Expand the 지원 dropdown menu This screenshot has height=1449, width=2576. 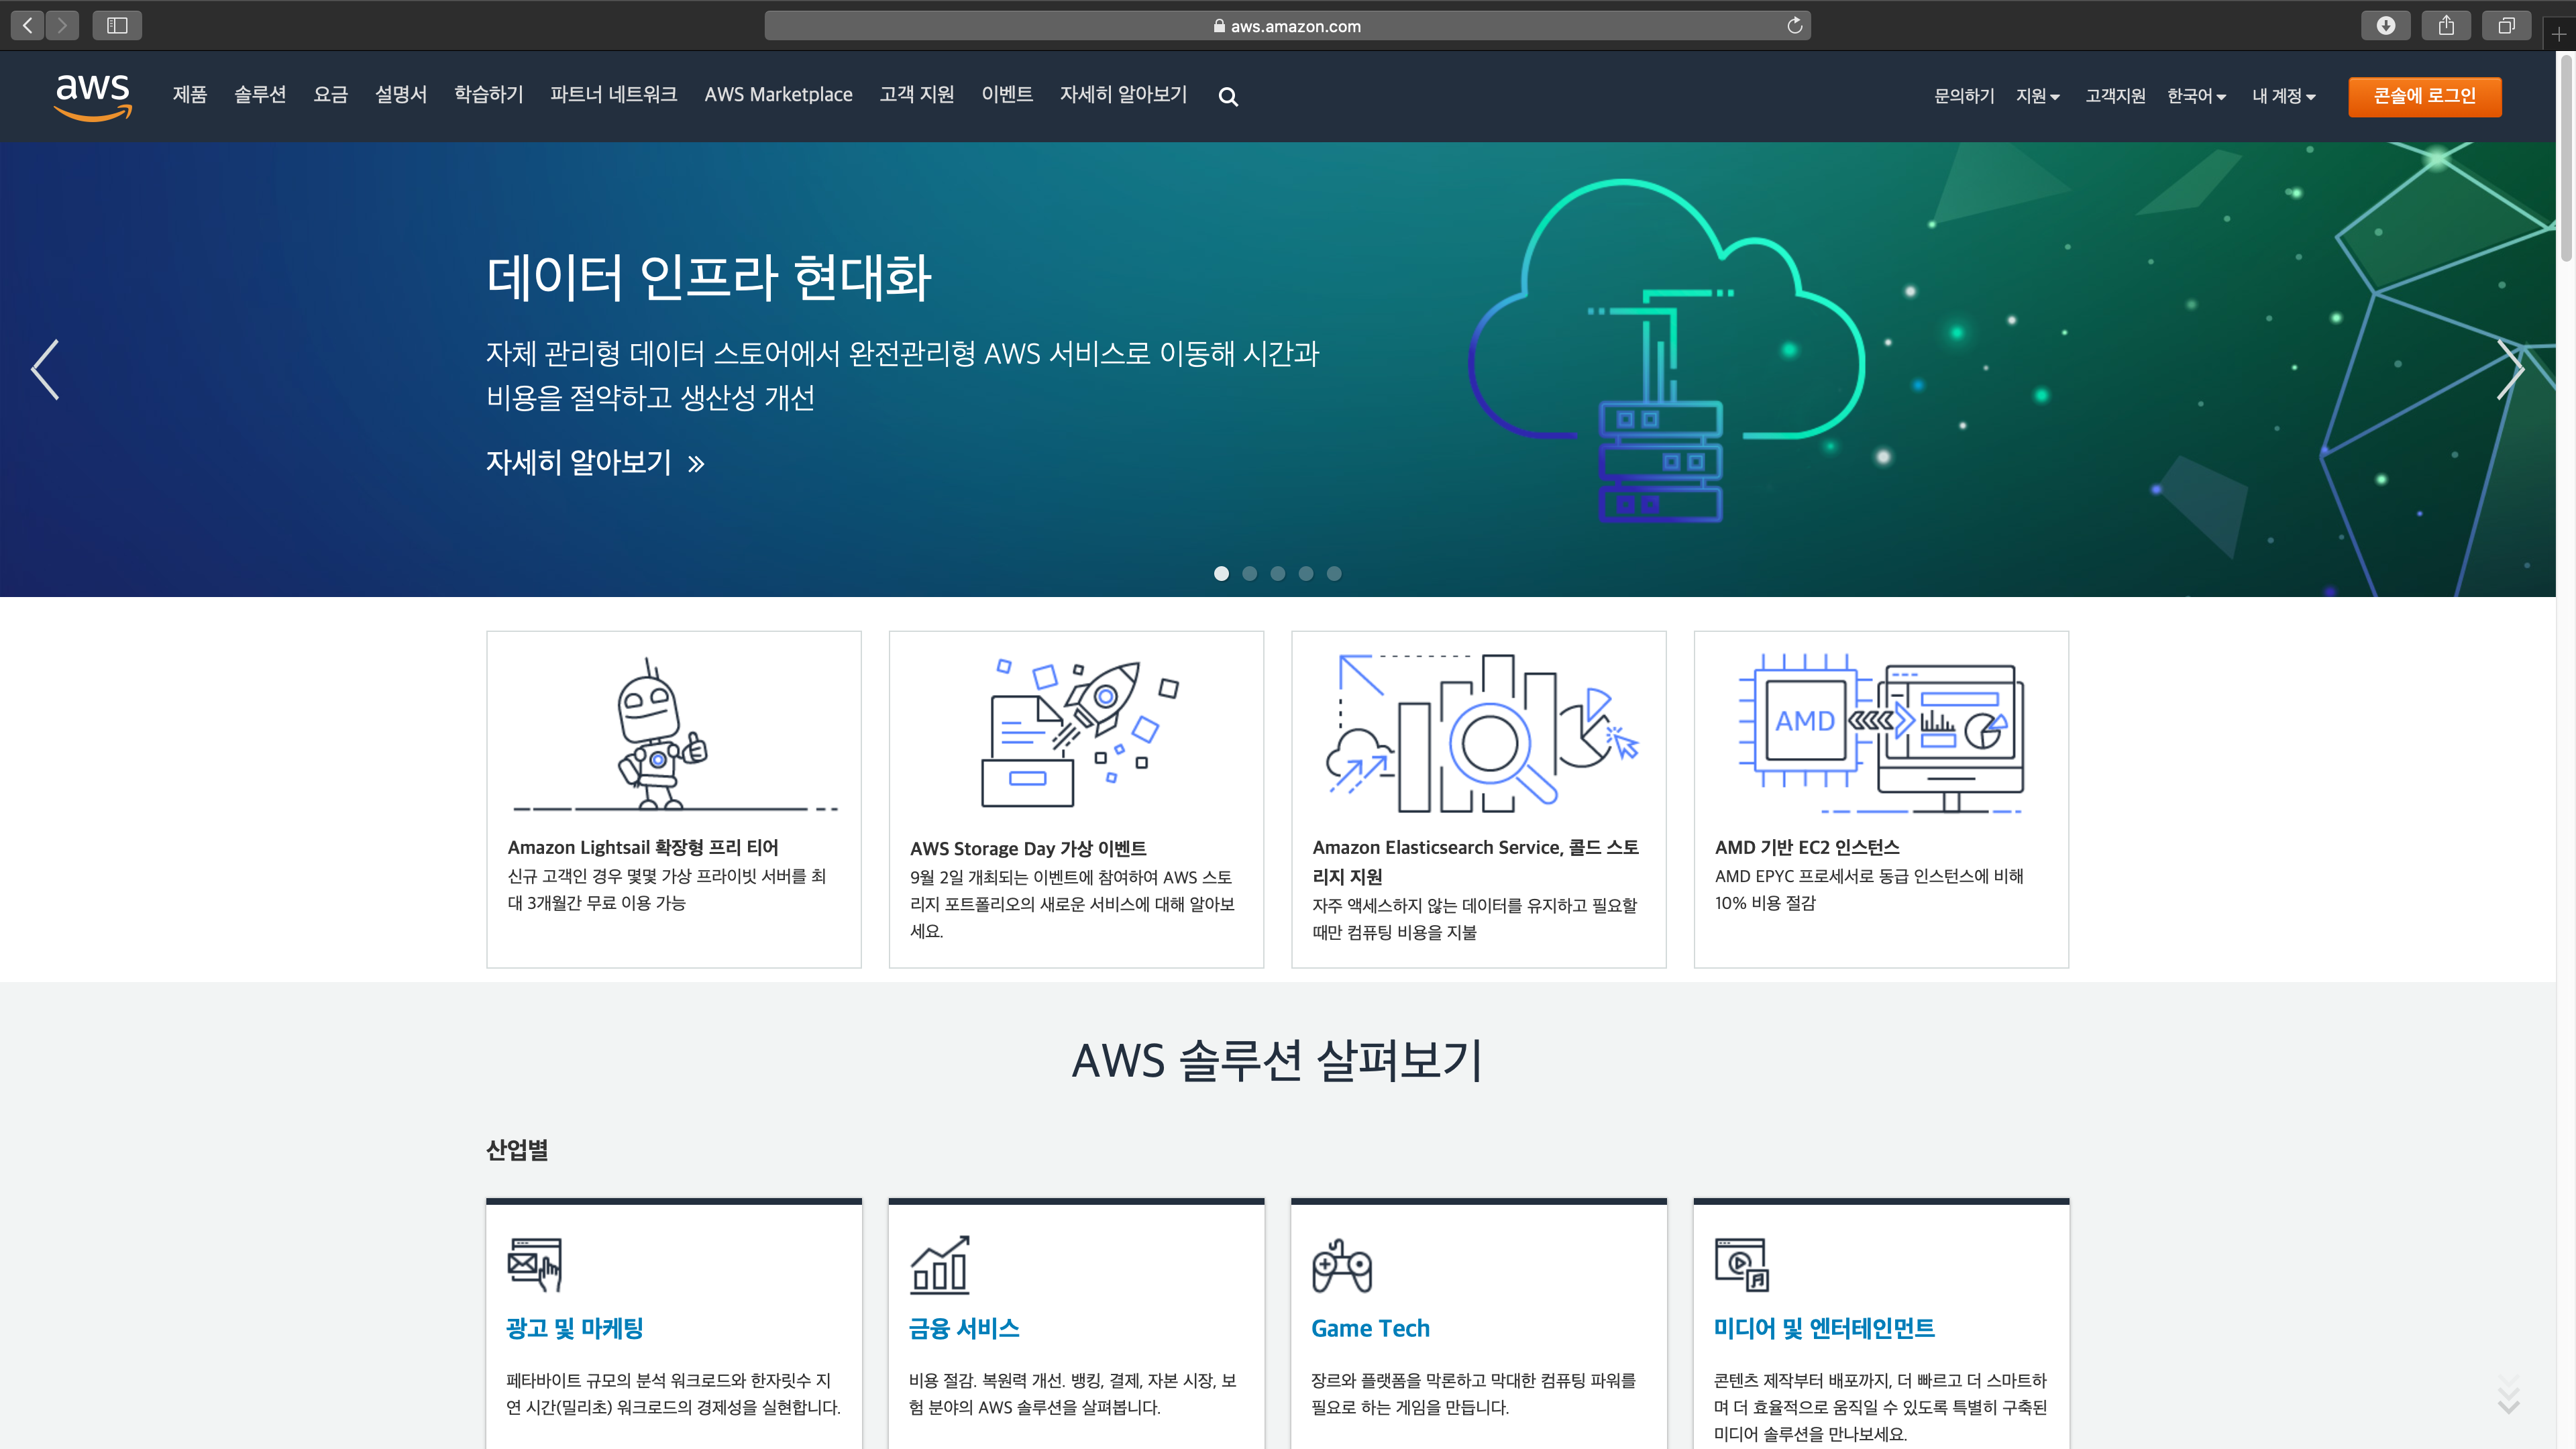(x=2037, y=96)
